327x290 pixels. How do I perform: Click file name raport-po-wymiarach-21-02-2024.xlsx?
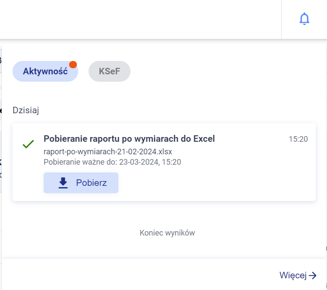coord(108,152)
